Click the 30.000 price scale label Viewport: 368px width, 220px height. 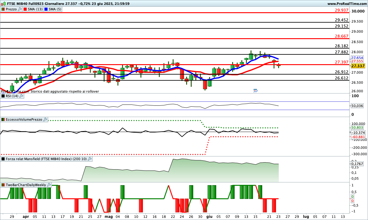pyautogui.click(x=358, y=11)
